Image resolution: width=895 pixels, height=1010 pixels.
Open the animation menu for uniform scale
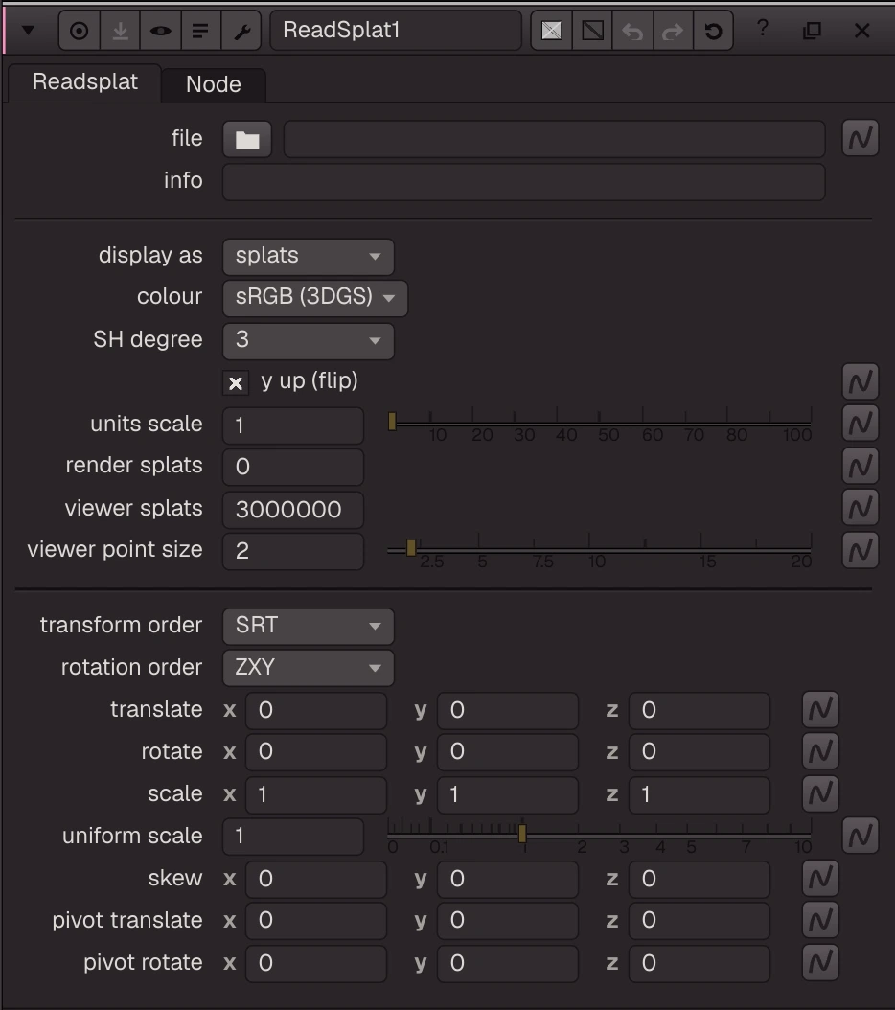(861, 836)
